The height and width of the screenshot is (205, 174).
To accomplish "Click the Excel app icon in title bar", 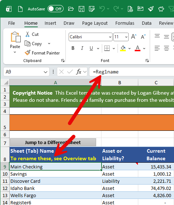I will click(9, 9).
